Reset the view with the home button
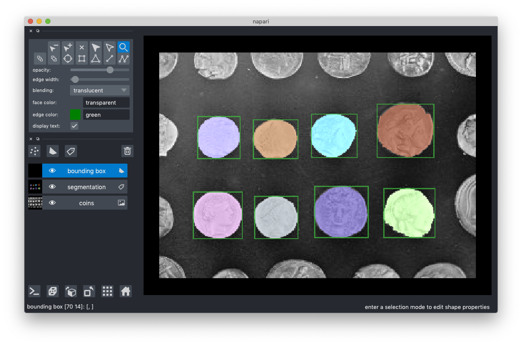This screenshot has width=522, height=345. (125, 291)
